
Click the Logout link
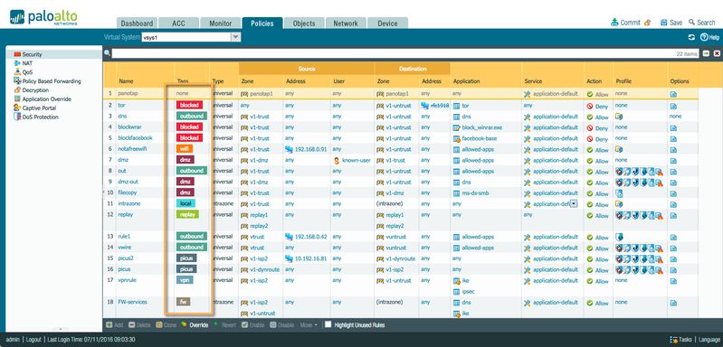[x=33, y=340]
